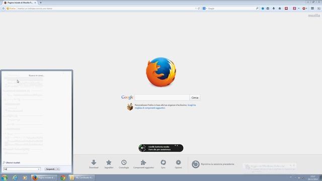Viewport: 322px width, 181px height.
Task: Click the clock in system tray
Action: pos(312,177)
